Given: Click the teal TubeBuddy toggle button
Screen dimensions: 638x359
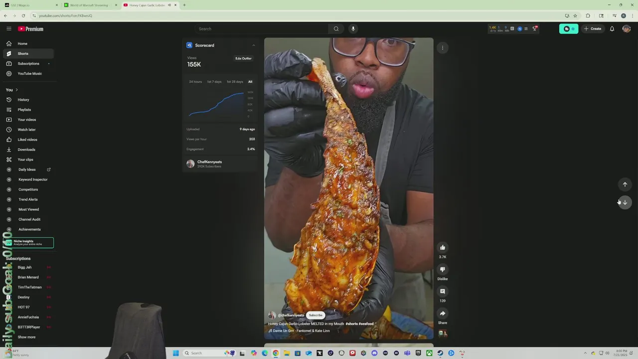Looking at the screenshot, I should pyautogui.click(x=569, y=29).
